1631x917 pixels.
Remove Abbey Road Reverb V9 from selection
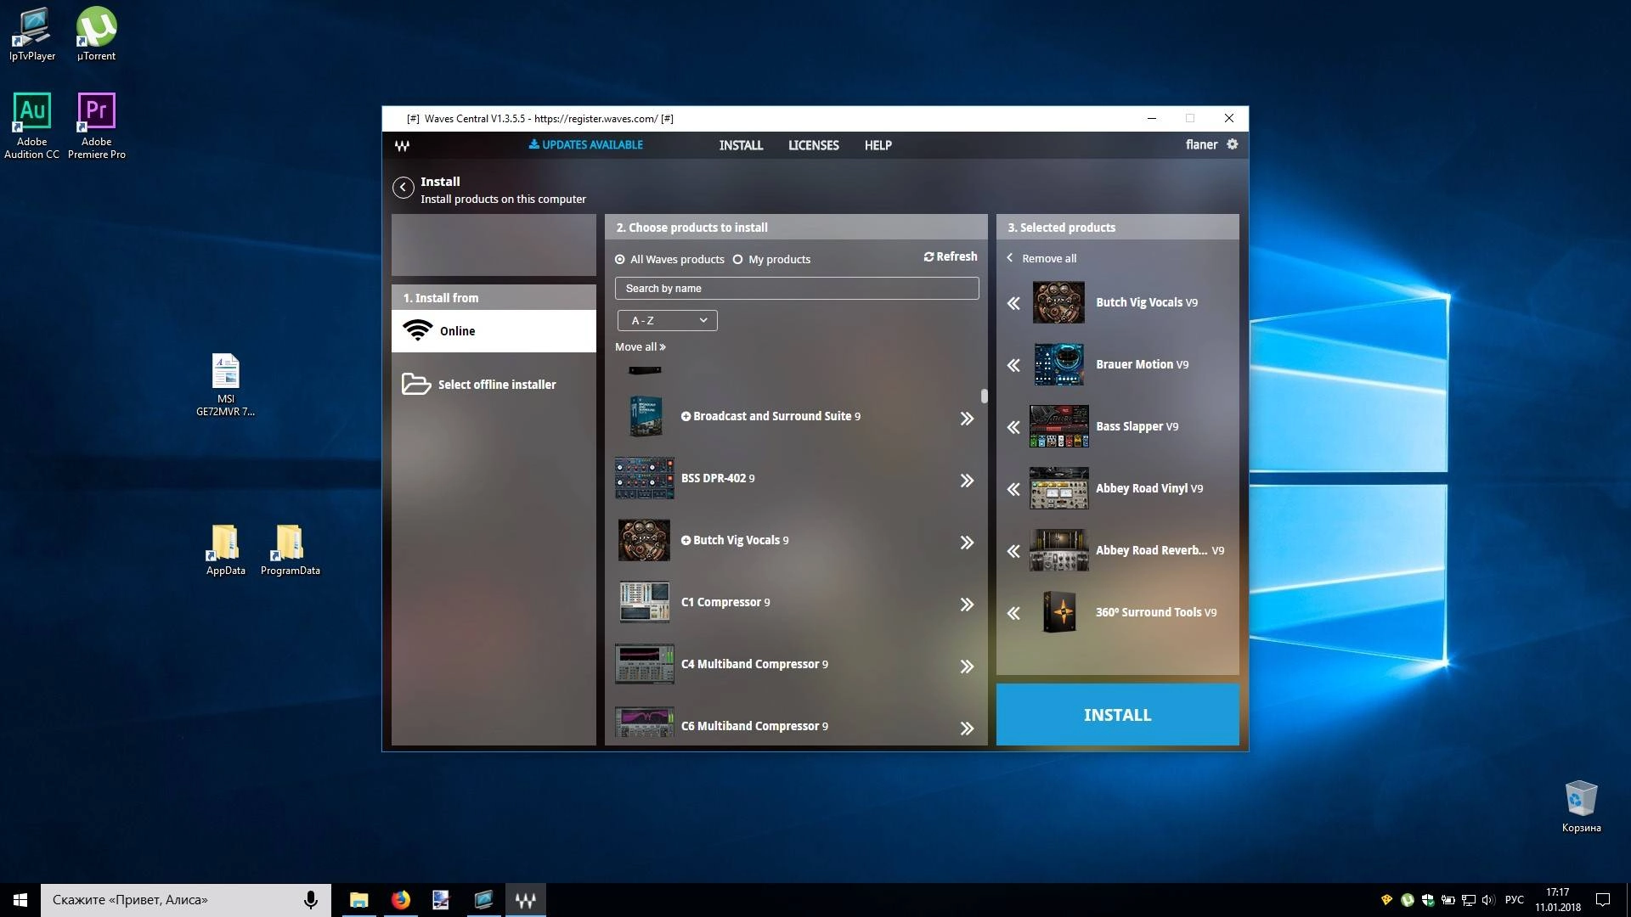coord(1013,551)
